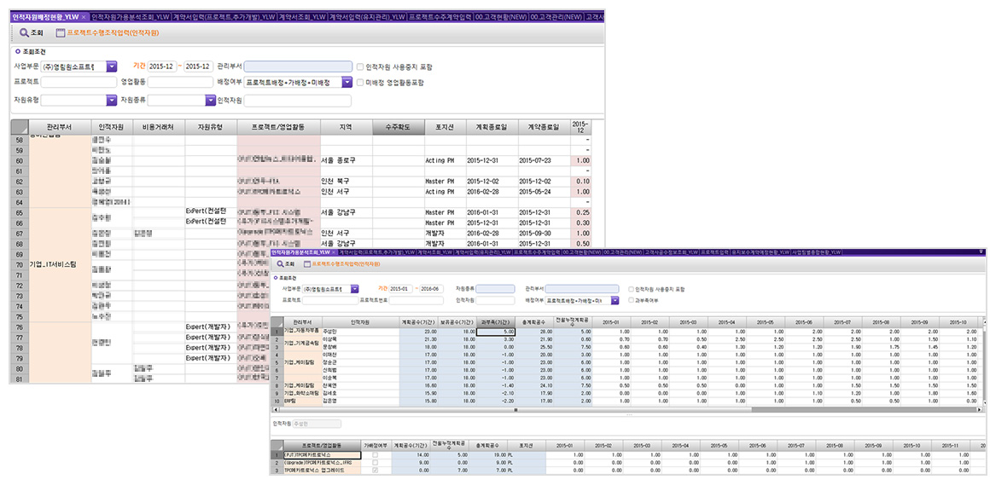Select the 2016-02-28 계획종료일 cell in row 63
This screenshot has height=497, width=996.
492,191
